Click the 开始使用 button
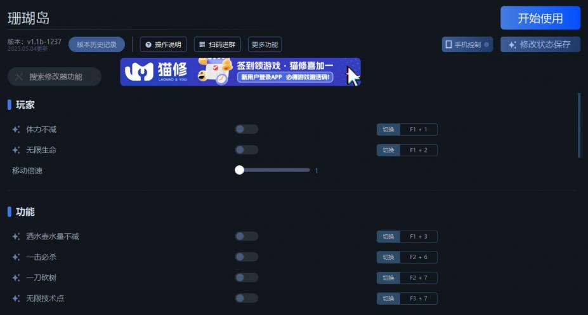The height and width of the screenshot is (315, 588). [540, 18]
